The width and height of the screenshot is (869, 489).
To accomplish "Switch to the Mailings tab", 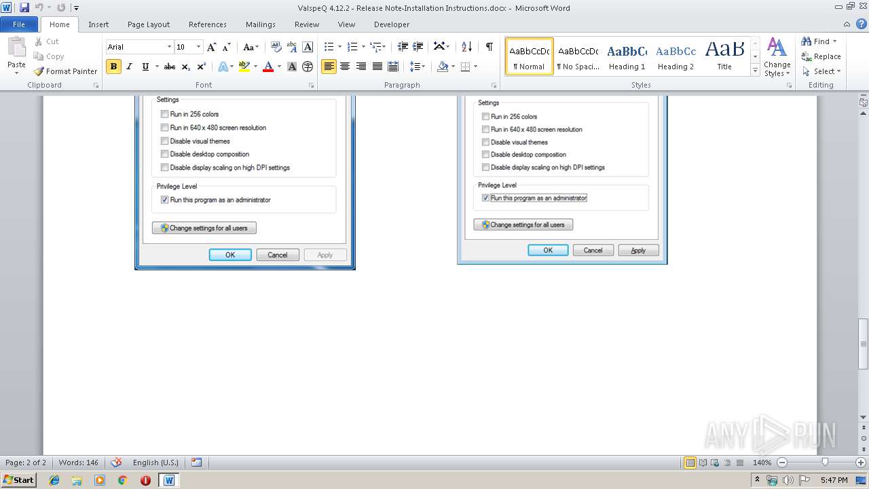I will coord(261,24).
